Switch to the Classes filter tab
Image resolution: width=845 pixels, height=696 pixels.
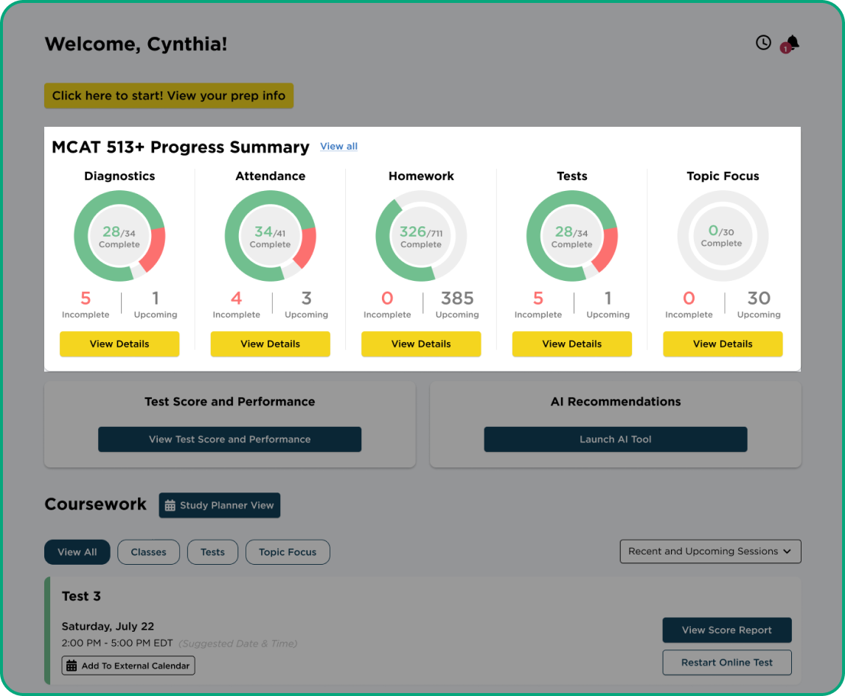click(148, 552)
